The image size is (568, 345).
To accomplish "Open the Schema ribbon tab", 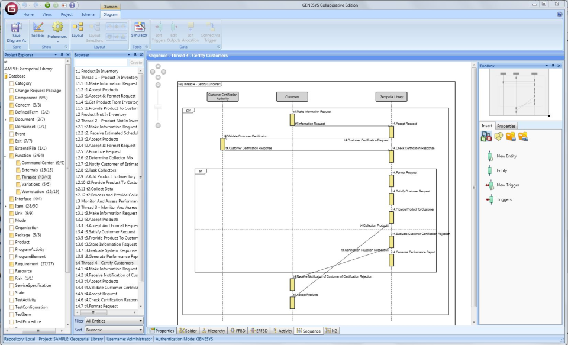I will pos(88,14).
